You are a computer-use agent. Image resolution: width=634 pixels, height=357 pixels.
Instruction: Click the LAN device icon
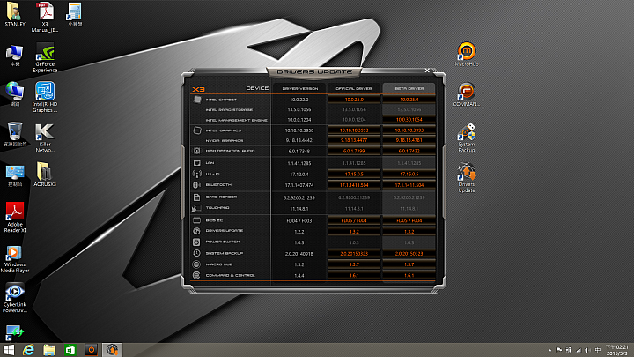tap(197, 163)
